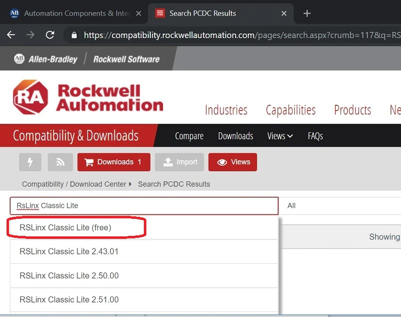Screen dimensions: 401x317
Task: Go to Compatibility / Download Center breadcrumb
Action: pyautogui.click(x=74, y=184)
